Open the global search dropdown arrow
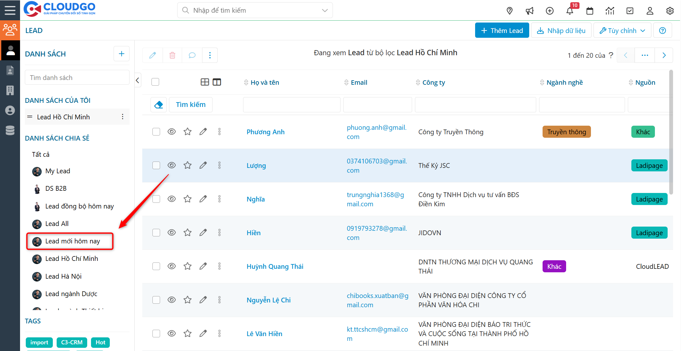681x351 pixels. [x=325, y=10]
